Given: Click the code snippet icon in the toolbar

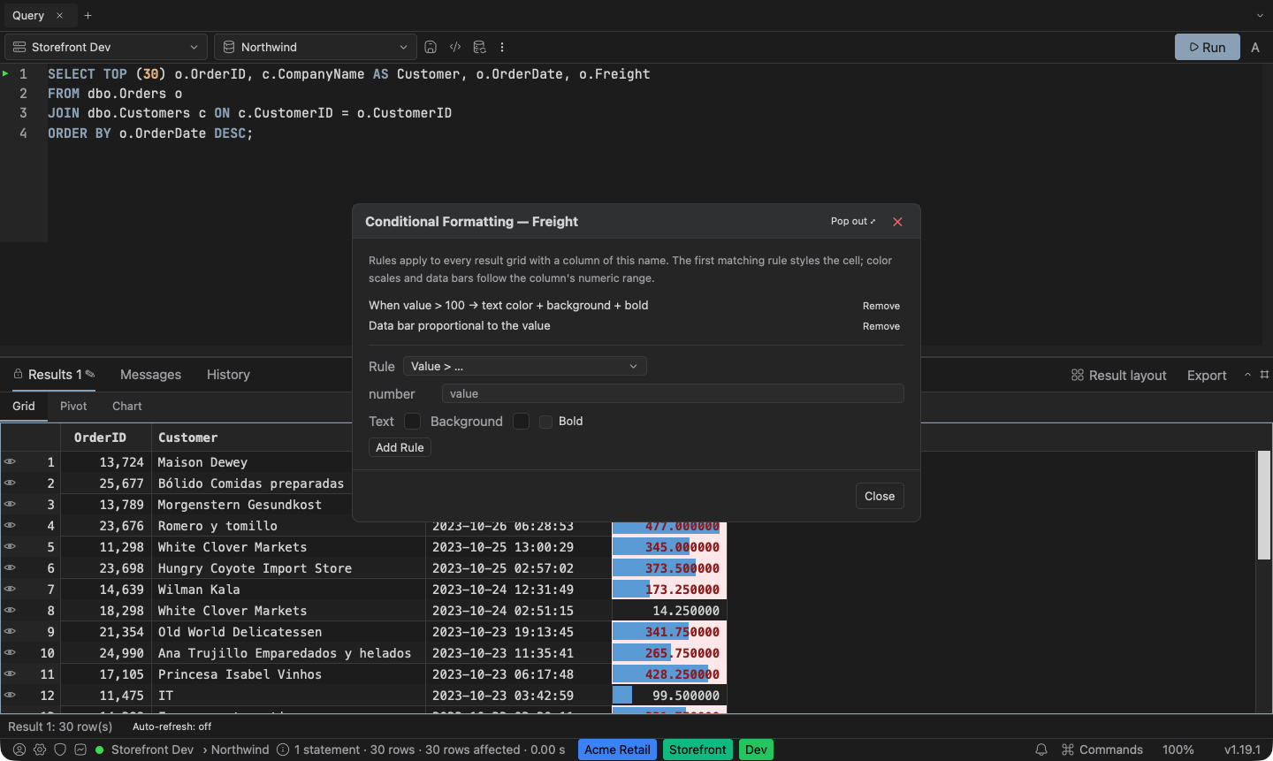Looking at the screenshot, I should (455, 47).
